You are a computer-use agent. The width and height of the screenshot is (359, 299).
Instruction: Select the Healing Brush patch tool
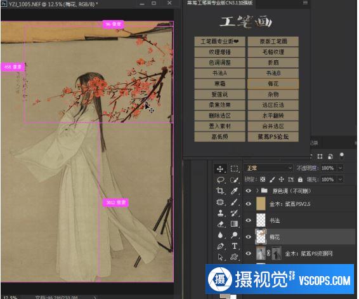click(220, 202)
